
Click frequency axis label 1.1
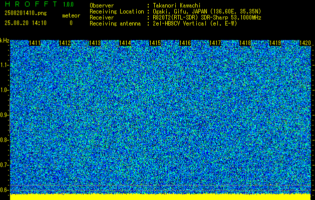4,65
